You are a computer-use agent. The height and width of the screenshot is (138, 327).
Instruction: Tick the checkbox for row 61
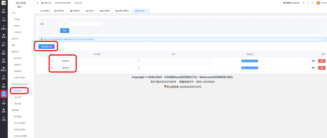[x=42, y=61]
